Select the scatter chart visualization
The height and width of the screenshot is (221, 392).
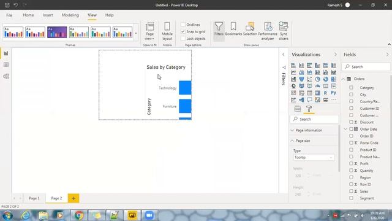[309, 79]
